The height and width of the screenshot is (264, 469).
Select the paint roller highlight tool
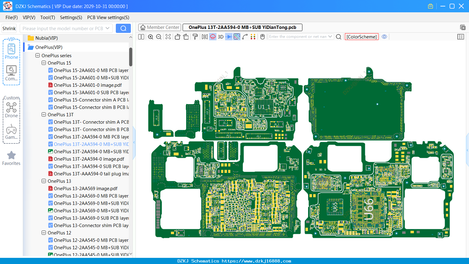[195, 37]
